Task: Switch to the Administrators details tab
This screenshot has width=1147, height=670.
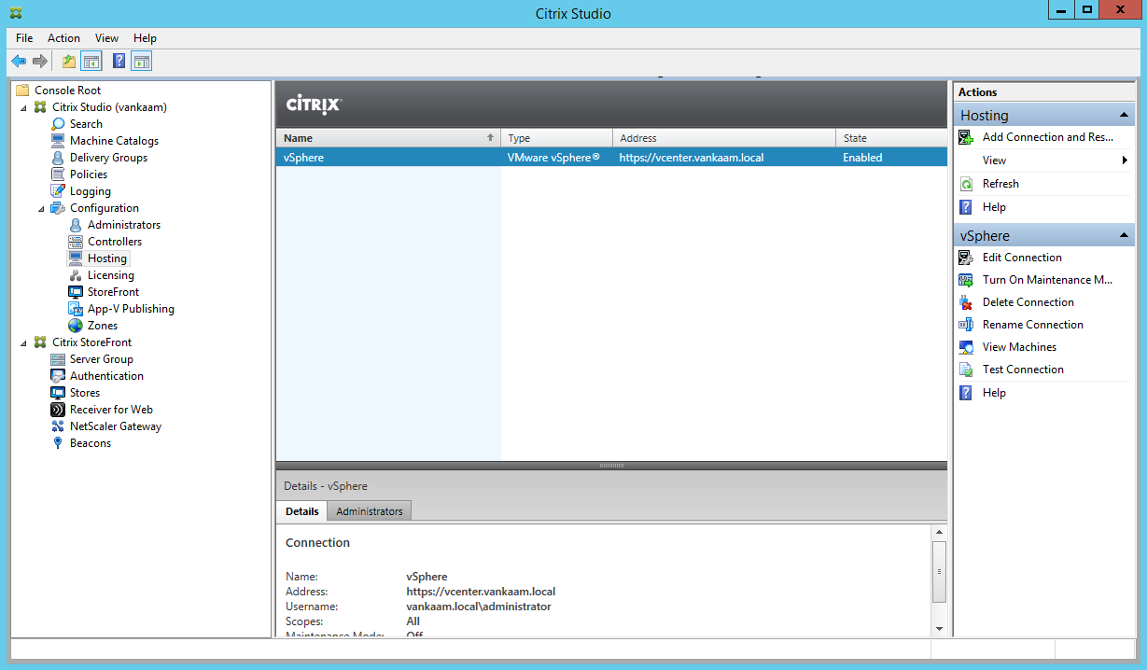Action: coord(370,511)
